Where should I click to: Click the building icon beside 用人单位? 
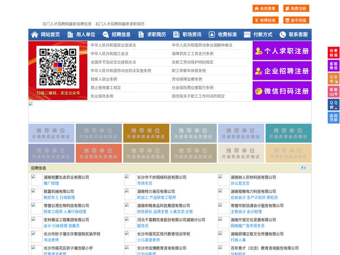coord(70,34)
